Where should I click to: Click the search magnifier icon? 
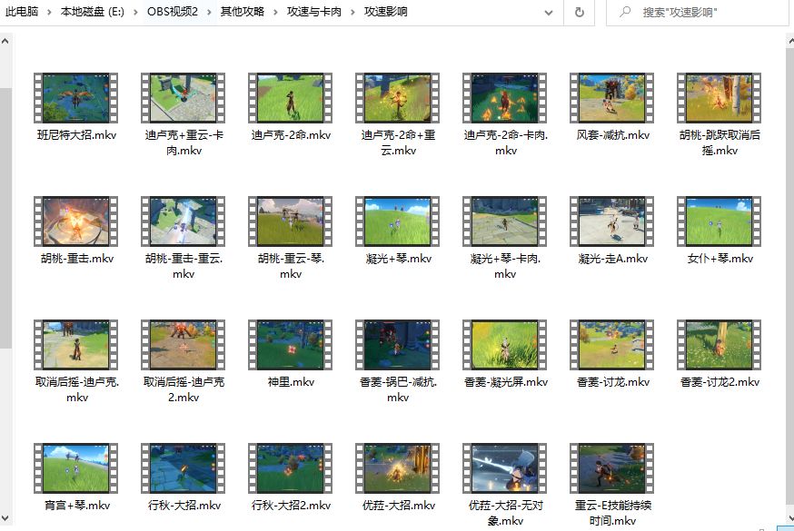625,12
